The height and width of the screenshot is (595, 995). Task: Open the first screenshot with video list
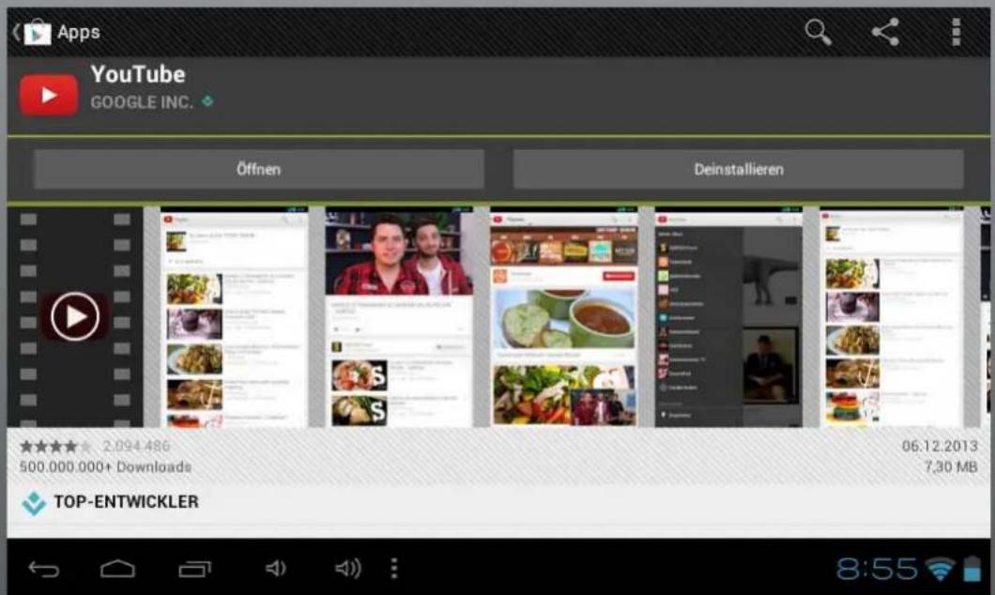pos(234,316)
